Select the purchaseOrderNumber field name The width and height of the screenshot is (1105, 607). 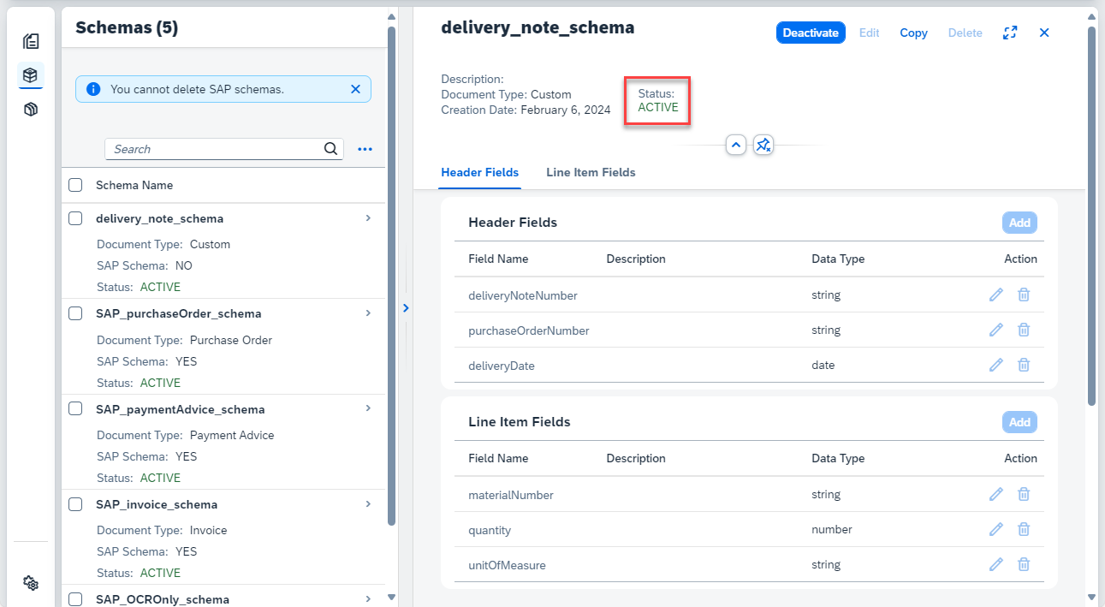point(529,330)
